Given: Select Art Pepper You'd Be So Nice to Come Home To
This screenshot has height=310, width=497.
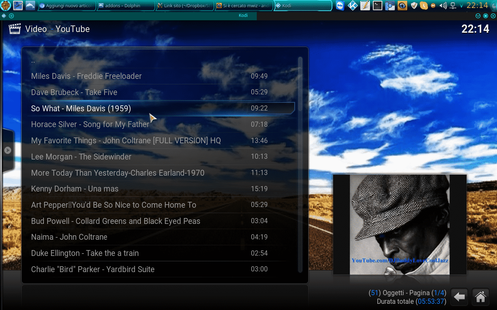Looking at the screenshot, I should pos(159,205).
